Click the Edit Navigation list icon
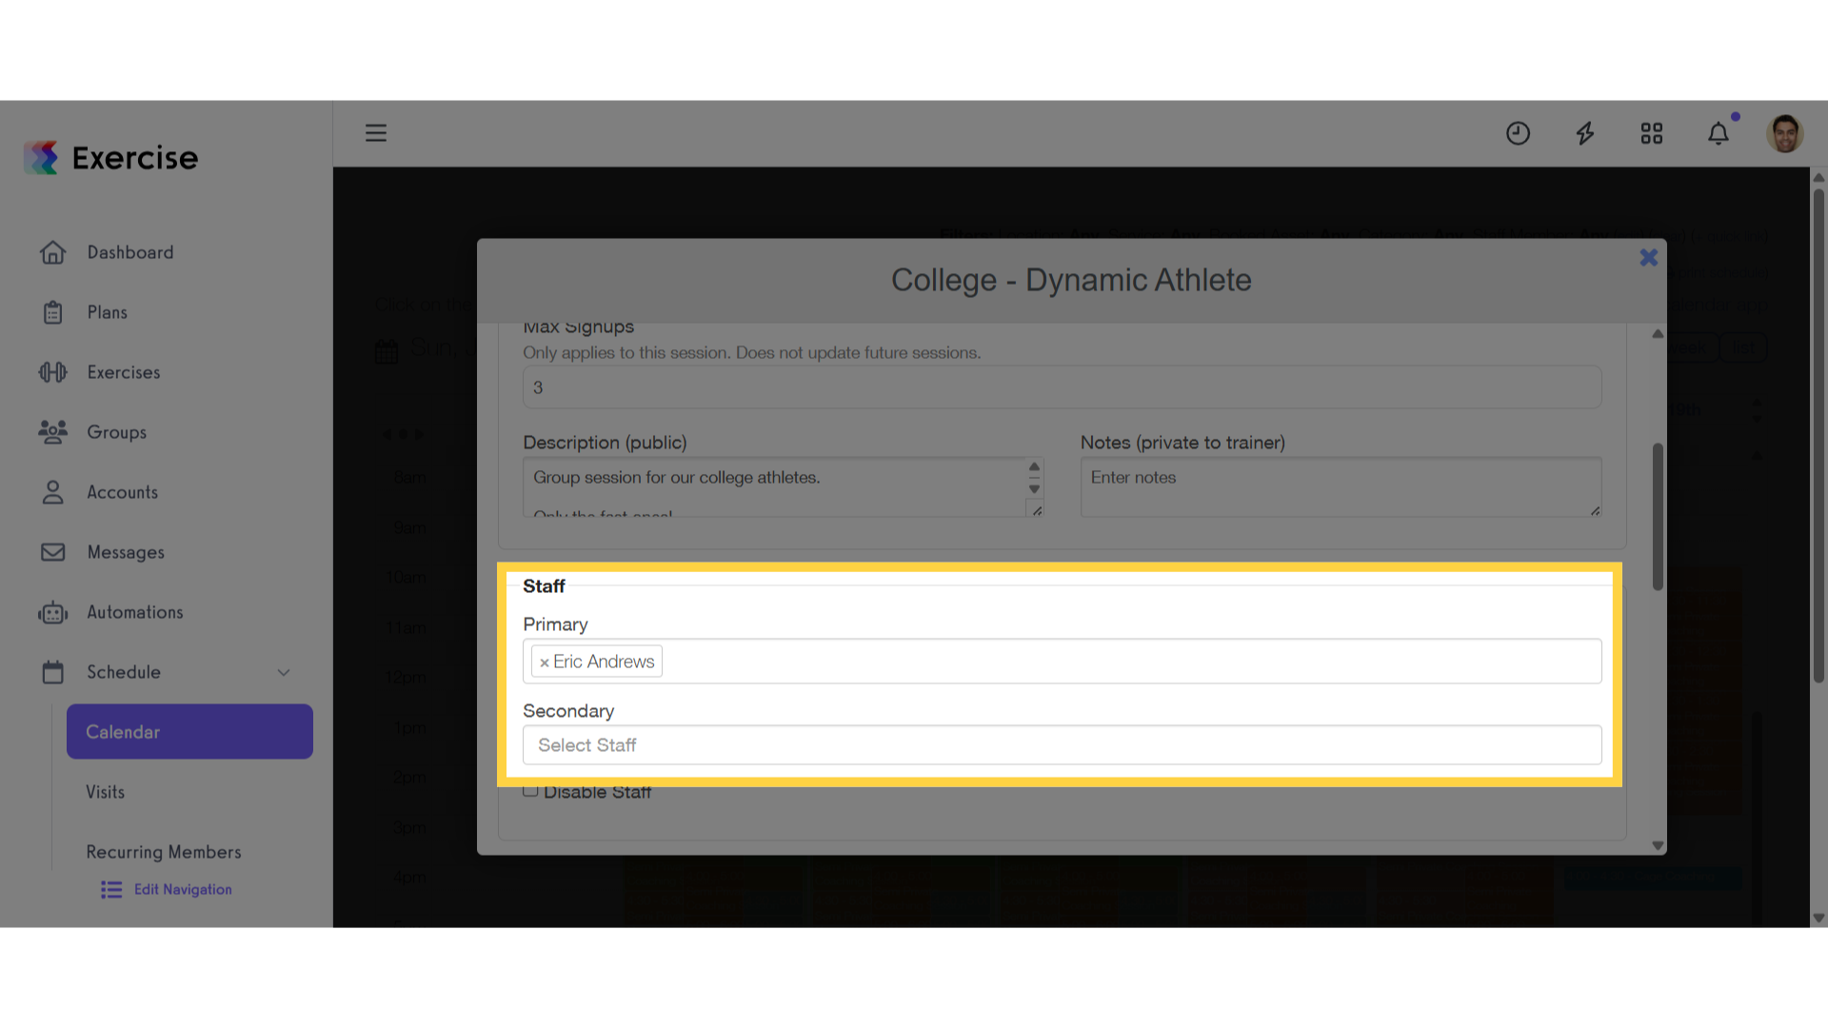This screenshot has width=1828, height=1028. tap(111, 889)
